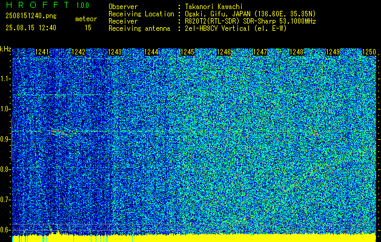Click the 1250 time marker
381x242 pixels.
pyautogui.click(x=369, y=52)
